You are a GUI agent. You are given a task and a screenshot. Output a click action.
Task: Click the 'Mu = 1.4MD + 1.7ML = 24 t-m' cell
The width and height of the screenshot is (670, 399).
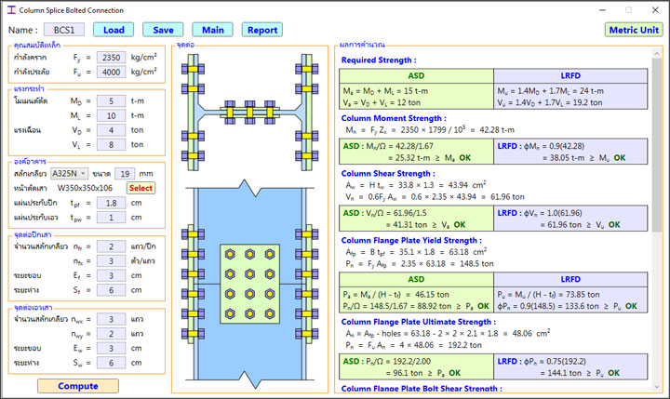tap(550, 91)
